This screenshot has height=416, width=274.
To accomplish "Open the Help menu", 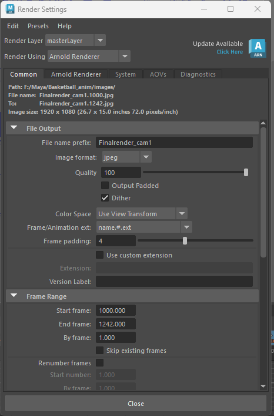I will pos(64,26).
